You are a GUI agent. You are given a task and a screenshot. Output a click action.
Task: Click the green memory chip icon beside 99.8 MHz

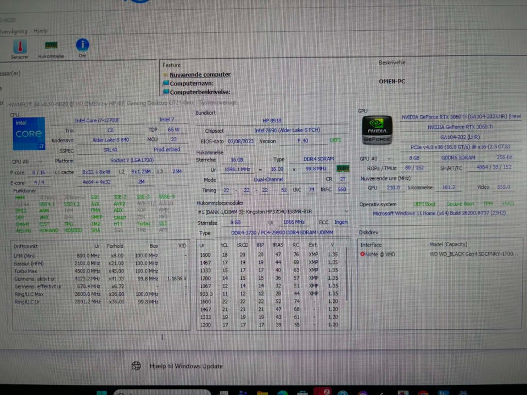343,168
